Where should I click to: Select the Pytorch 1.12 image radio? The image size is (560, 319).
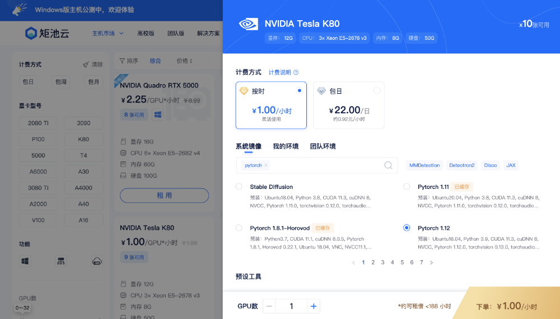tap(407, 228)
